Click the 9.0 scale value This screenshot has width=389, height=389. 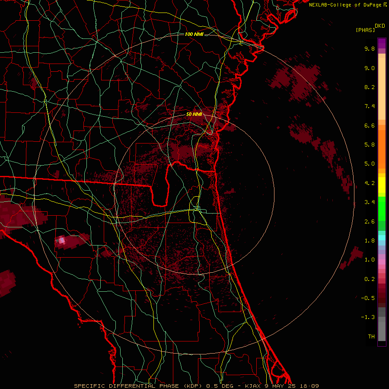coord(370,68)
